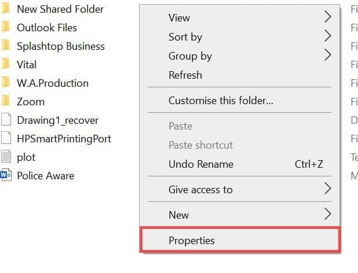358x273 pixels.
Task: Expand the View submenu arrow
Action: (x=327, y=17)
